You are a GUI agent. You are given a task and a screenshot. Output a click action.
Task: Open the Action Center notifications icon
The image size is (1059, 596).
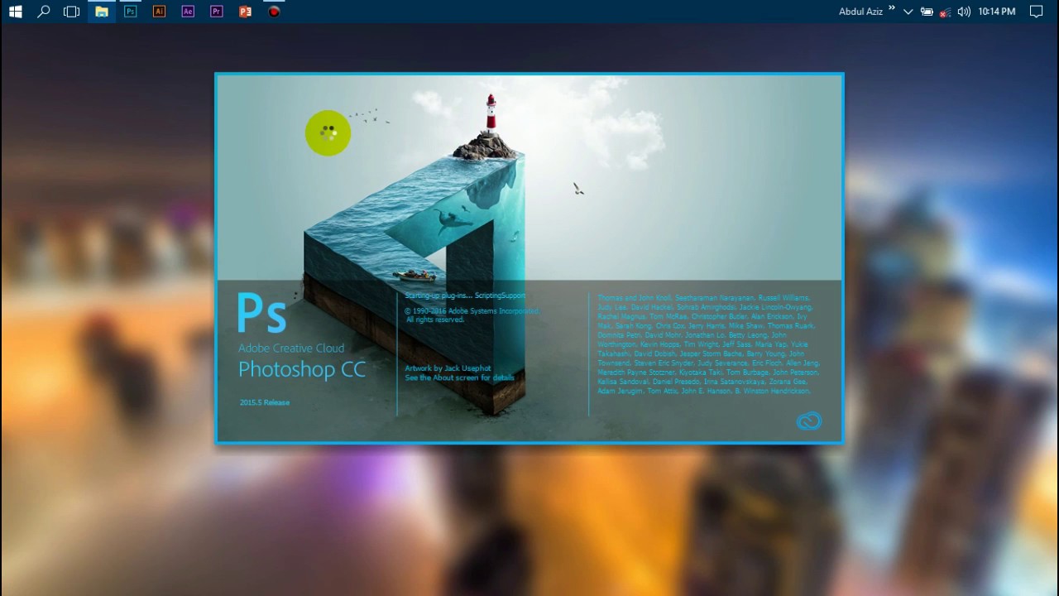1036,12
